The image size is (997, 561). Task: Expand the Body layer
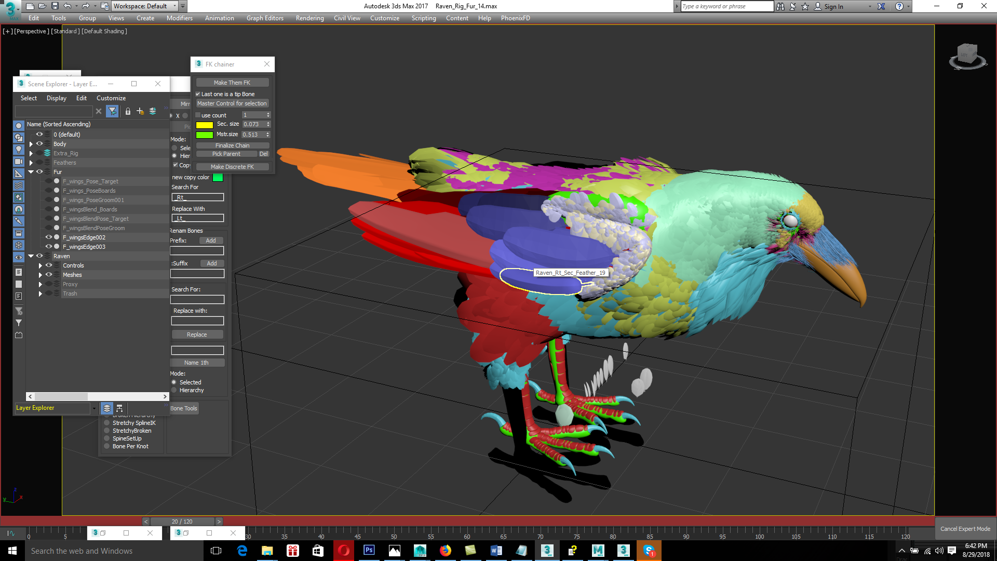31,144
